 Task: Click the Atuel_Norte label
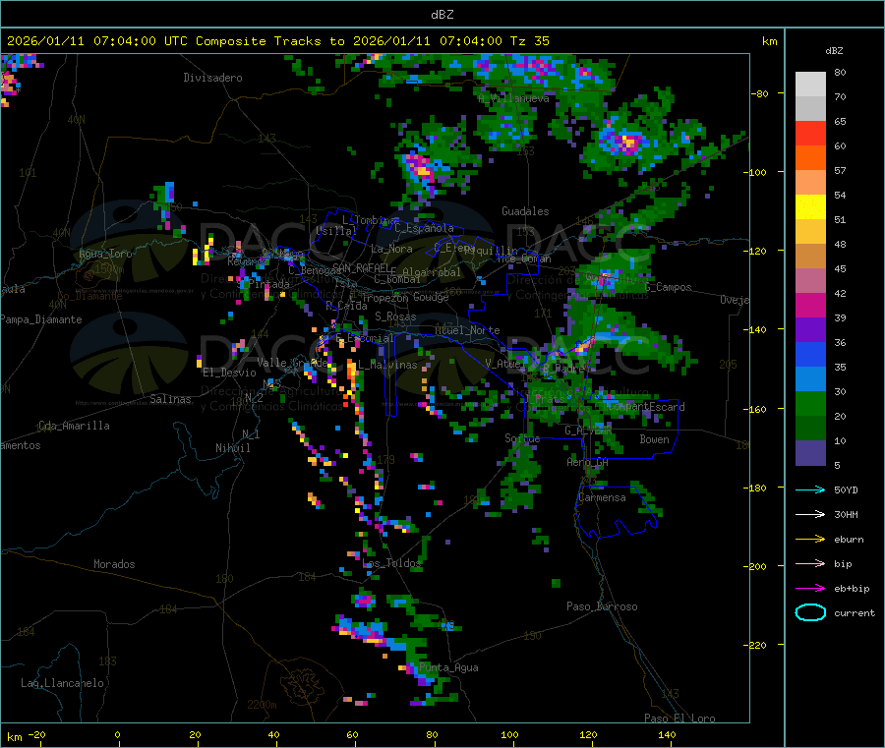[x=467, y=330]
